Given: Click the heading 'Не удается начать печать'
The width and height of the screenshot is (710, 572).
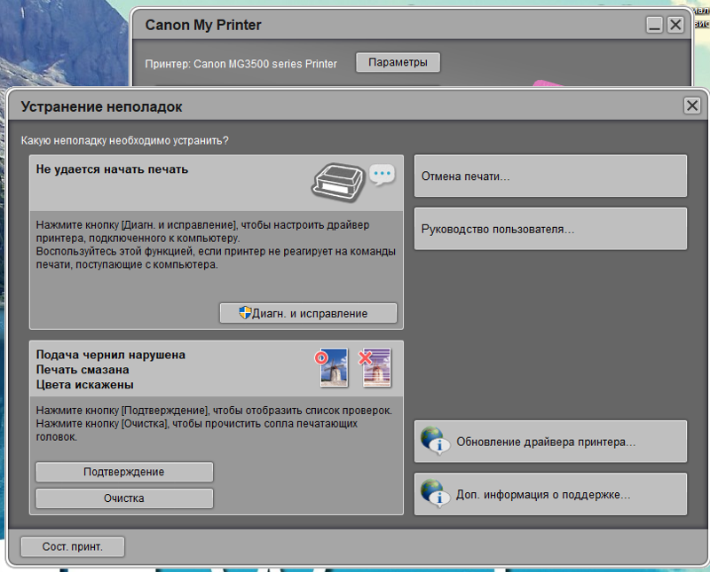Looking at the screenshot, I should point(112,169).
